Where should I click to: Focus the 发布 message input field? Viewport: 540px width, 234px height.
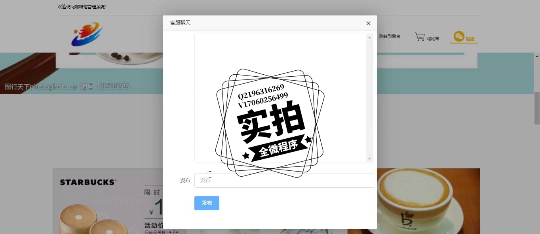point(284,181)
